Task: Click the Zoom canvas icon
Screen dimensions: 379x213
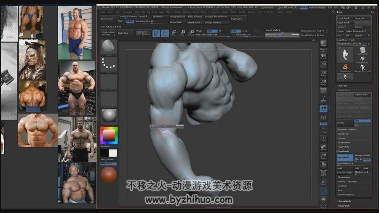Action: coord(323,65)
